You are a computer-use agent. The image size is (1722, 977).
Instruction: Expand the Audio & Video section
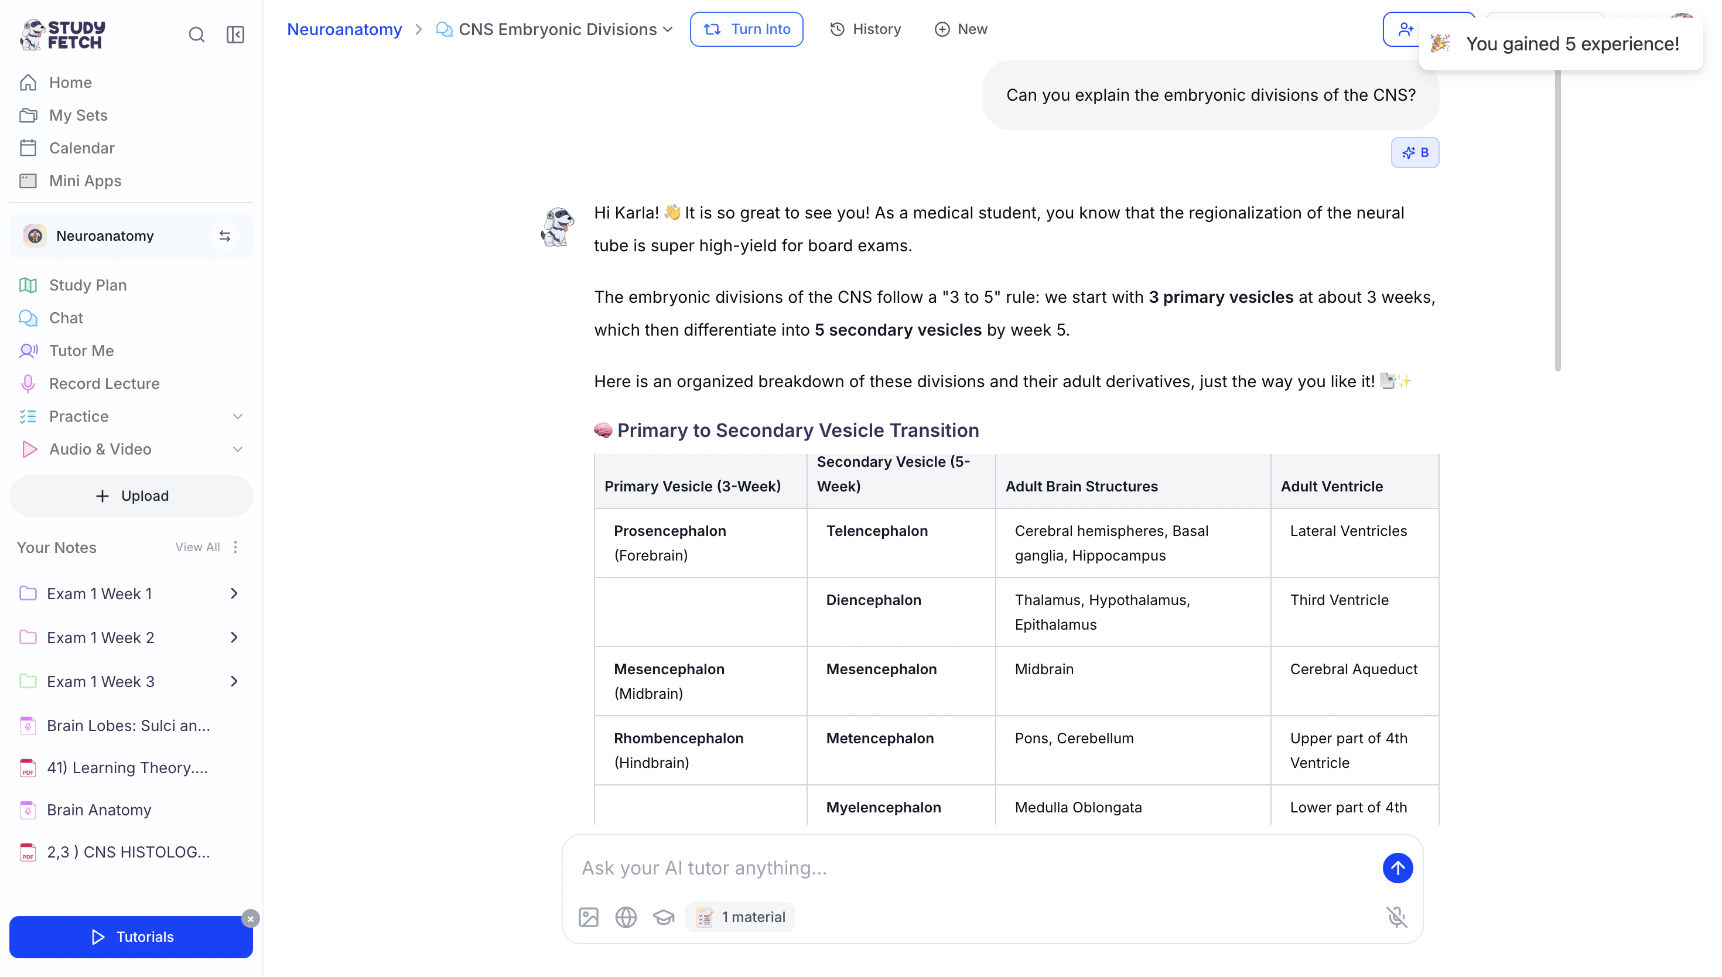pos(237,449)
